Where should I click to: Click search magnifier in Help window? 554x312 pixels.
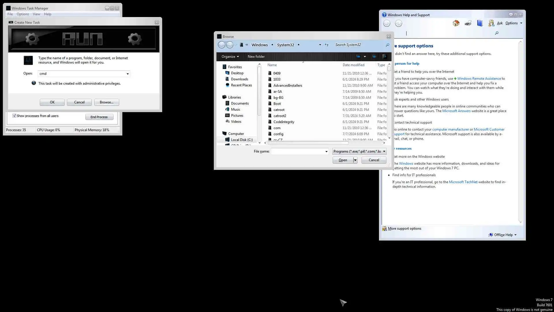pyautogui.click(x=497, y=33)
